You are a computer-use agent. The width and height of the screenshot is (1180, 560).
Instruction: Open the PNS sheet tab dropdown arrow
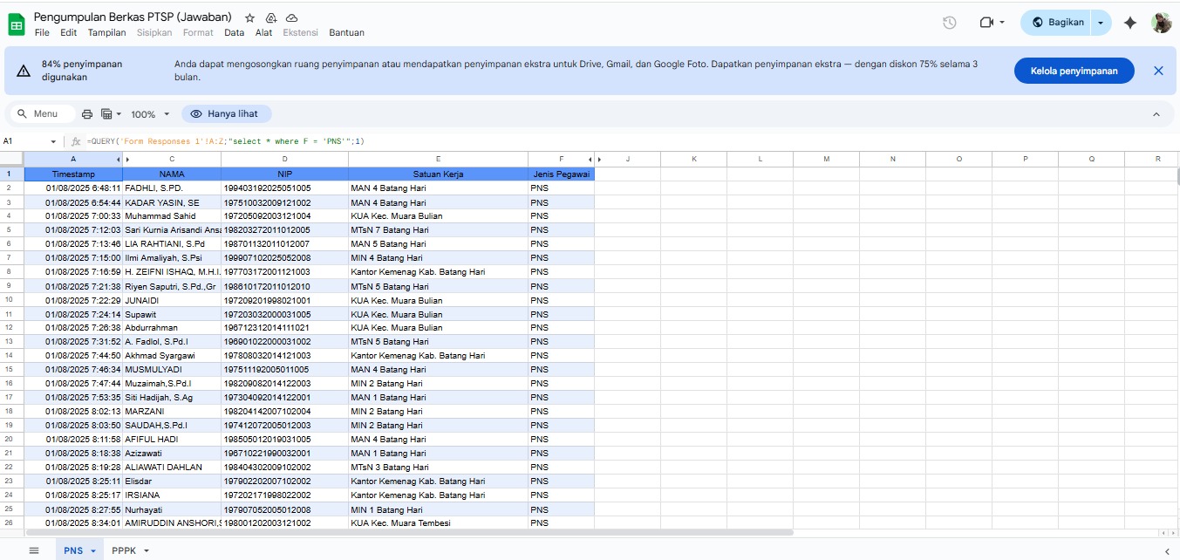pos(92,550)
